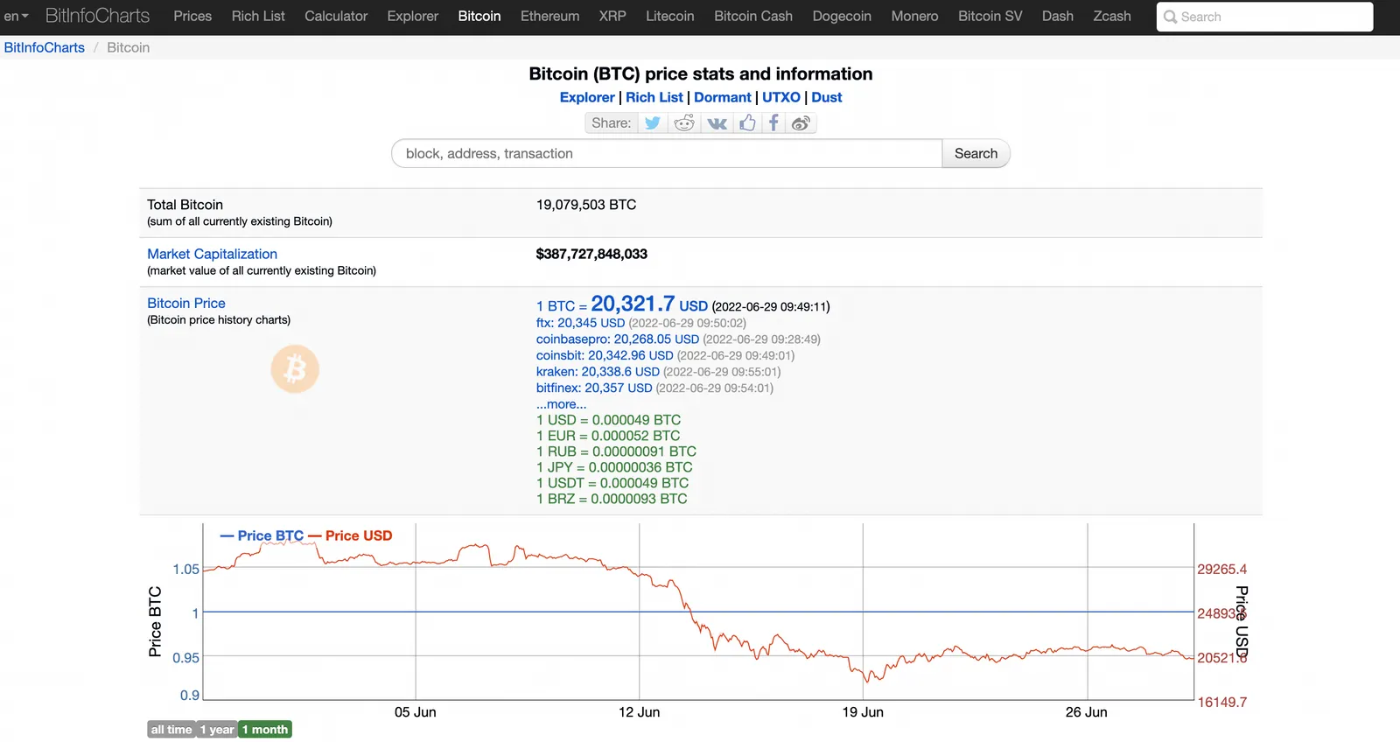
Task: Open Prices in top navigation
Action: click(192, 16)
